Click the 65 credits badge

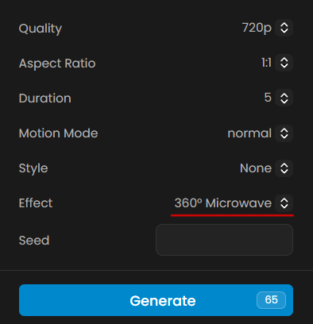point(271,300)
